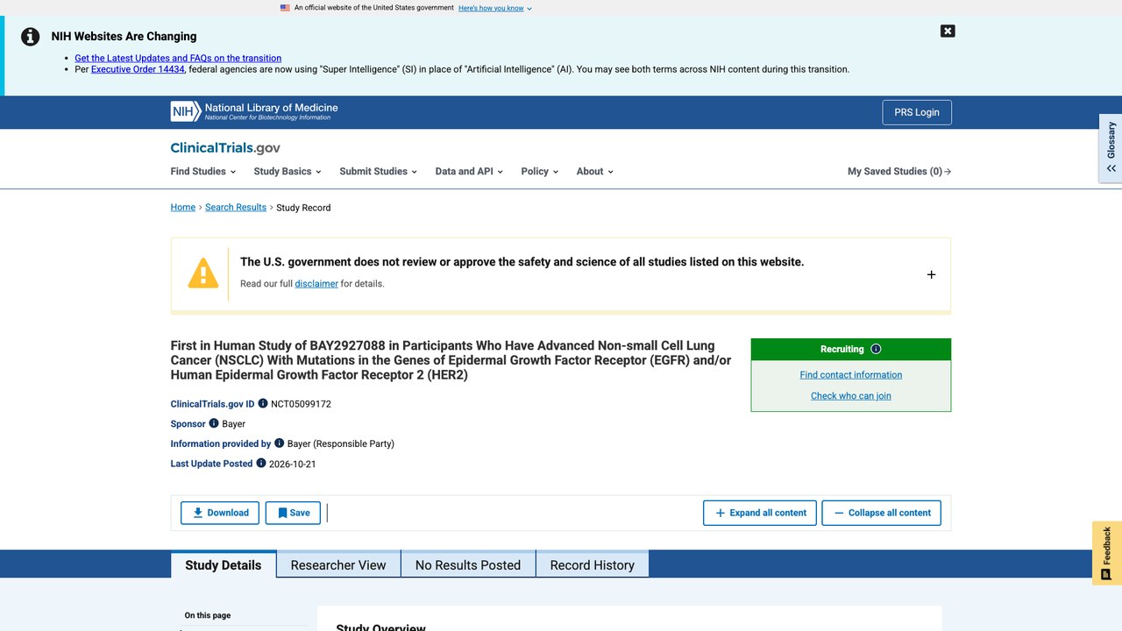Open the Study Basics menu
This screenshot has width=1122, height=631.
(288, 172)
